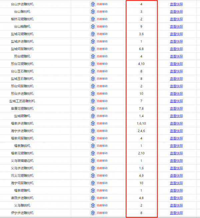The width and height of the screenshot is (200, 218).
Task: Click the Baidu icon in the 邢台步进雕刻机 row
Action: click(x=93, y=94)
